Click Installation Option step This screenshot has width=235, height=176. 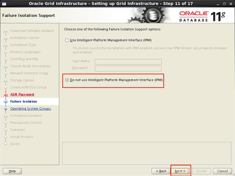tap(25, 38)
